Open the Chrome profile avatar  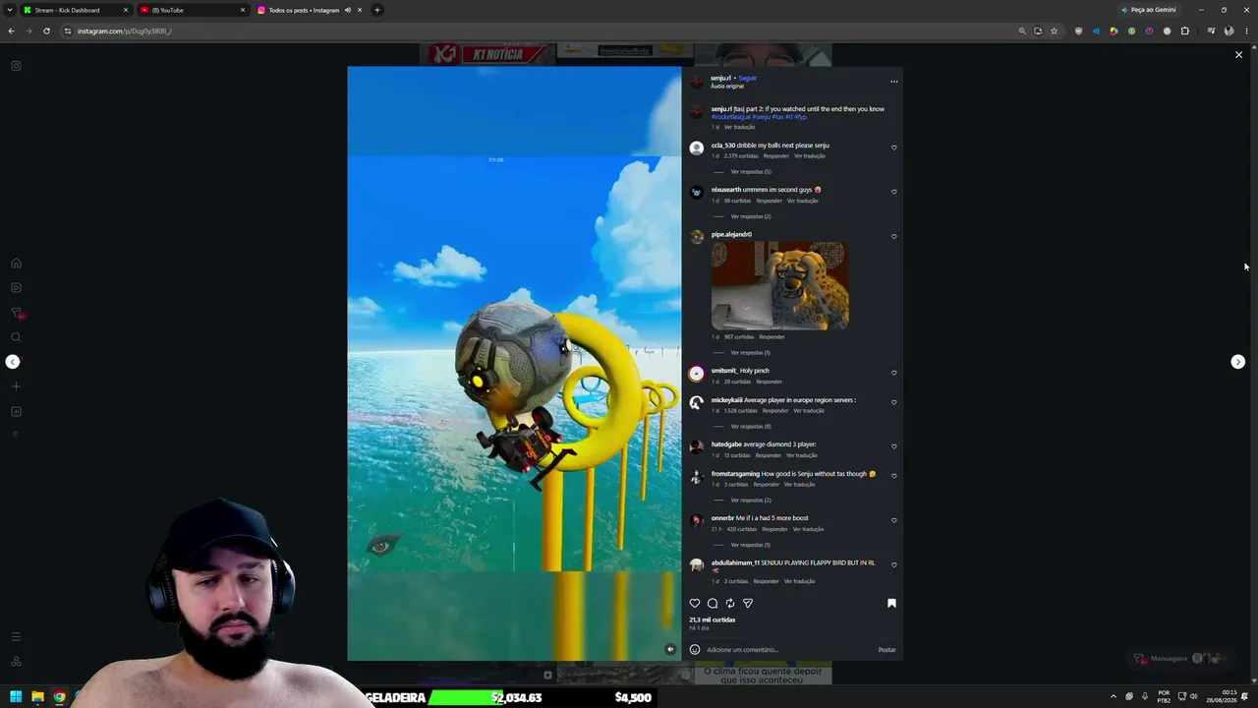tap(1229, 30)
